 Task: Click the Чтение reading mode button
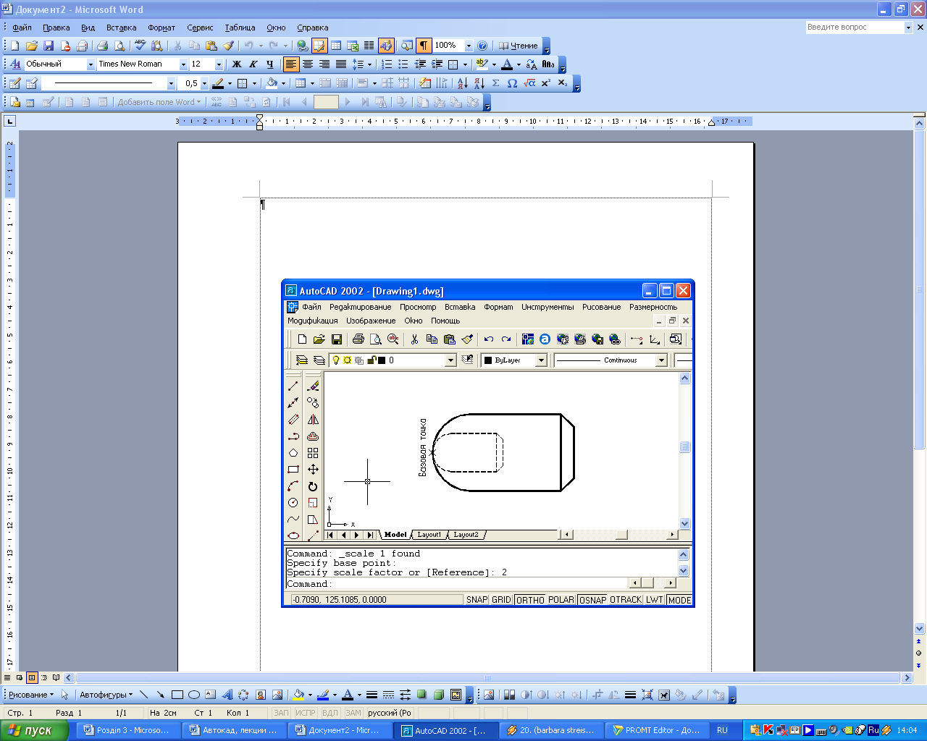point(518,46)
